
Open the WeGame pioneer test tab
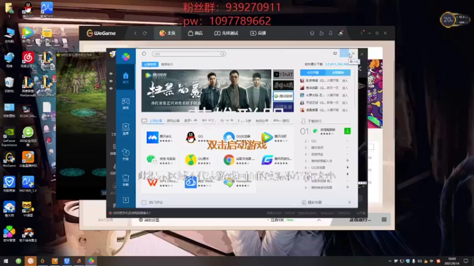(x=226, y=33)
